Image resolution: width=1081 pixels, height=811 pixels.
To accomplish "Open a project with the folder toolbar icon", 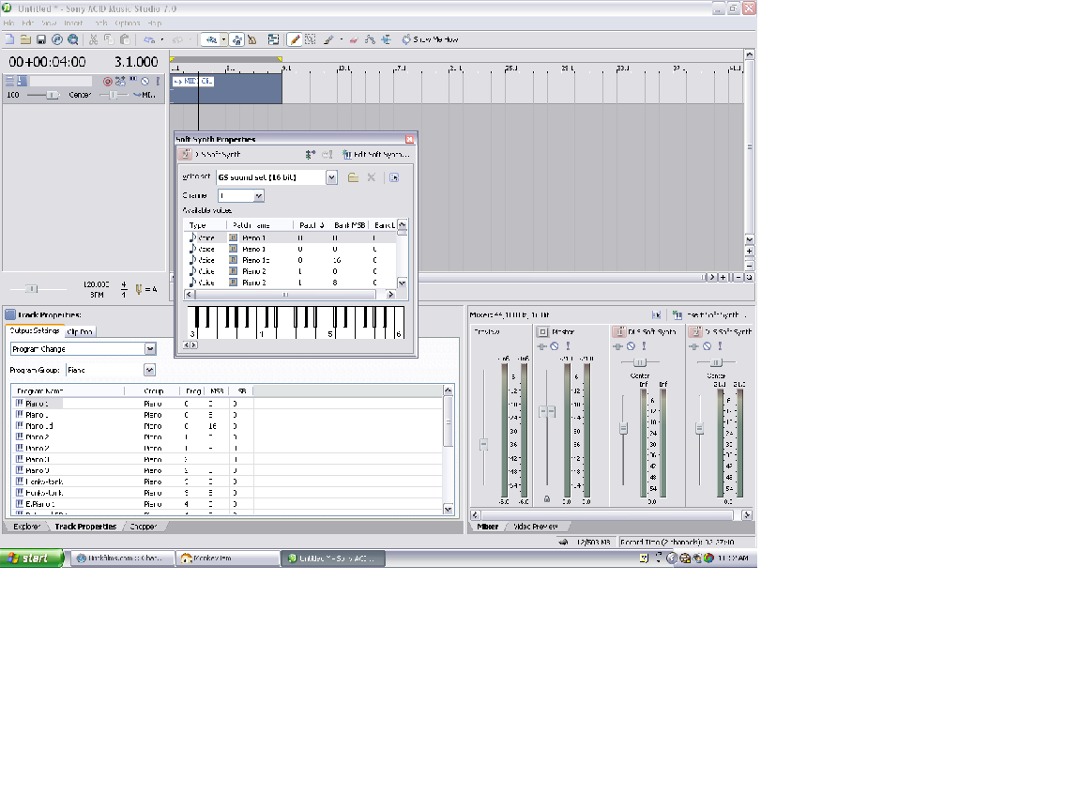I will tap(25, 39).
